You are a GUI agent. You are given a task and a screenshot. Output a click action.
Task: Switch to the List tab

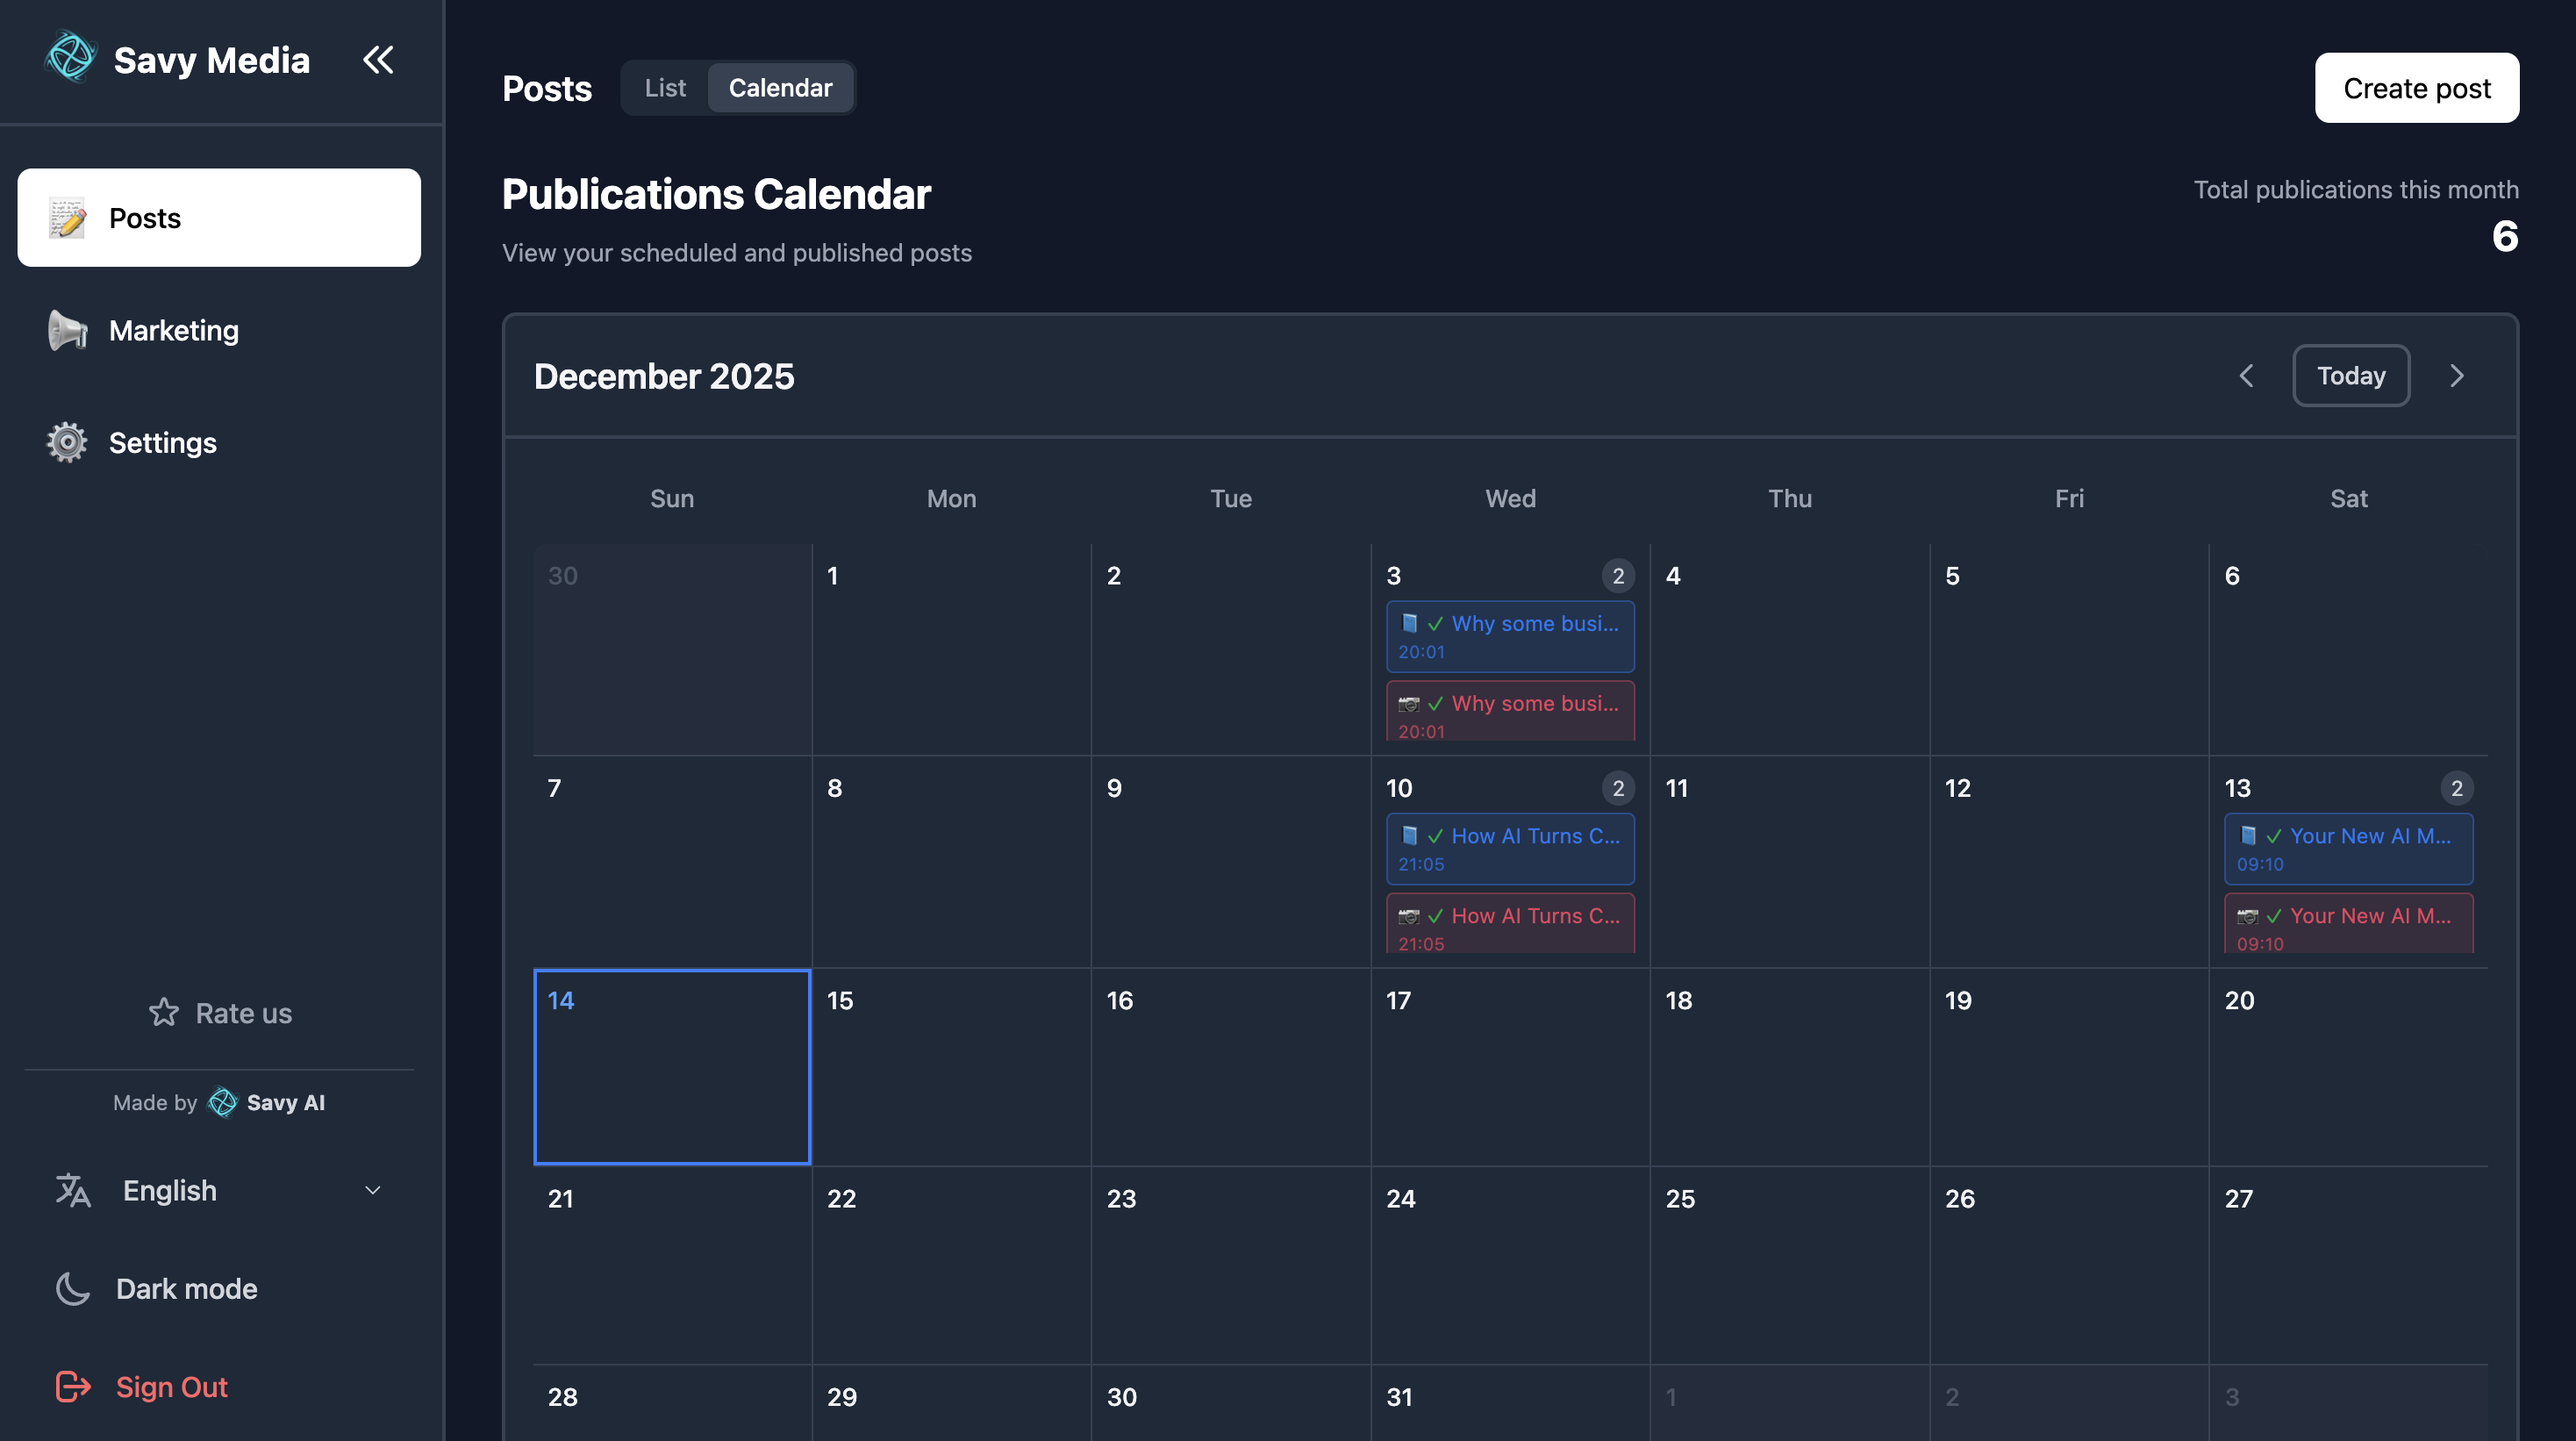pyautogui.click(x=664, y=87)
